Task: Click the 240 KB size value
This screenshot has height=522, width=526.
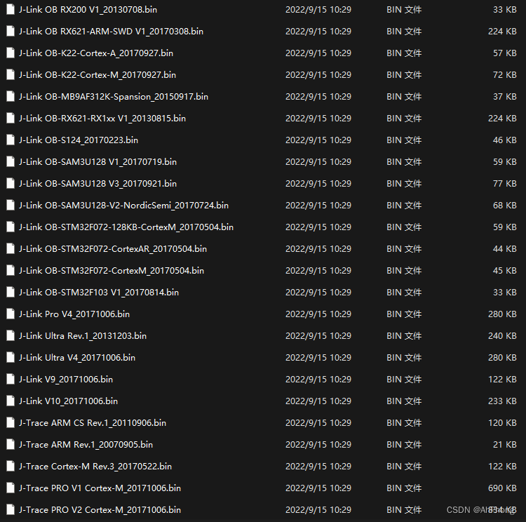Action: click(x=502, y=335)
